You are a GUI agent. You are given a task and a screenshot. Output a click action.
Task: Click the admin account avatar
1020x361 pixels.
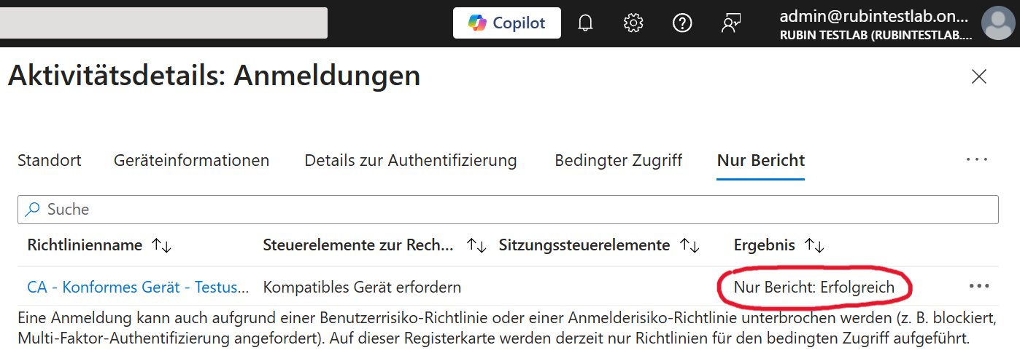[997, 24]
